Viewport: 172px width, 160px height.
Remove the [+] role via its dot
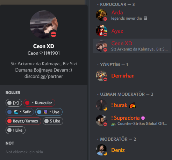tap(9, 103)
